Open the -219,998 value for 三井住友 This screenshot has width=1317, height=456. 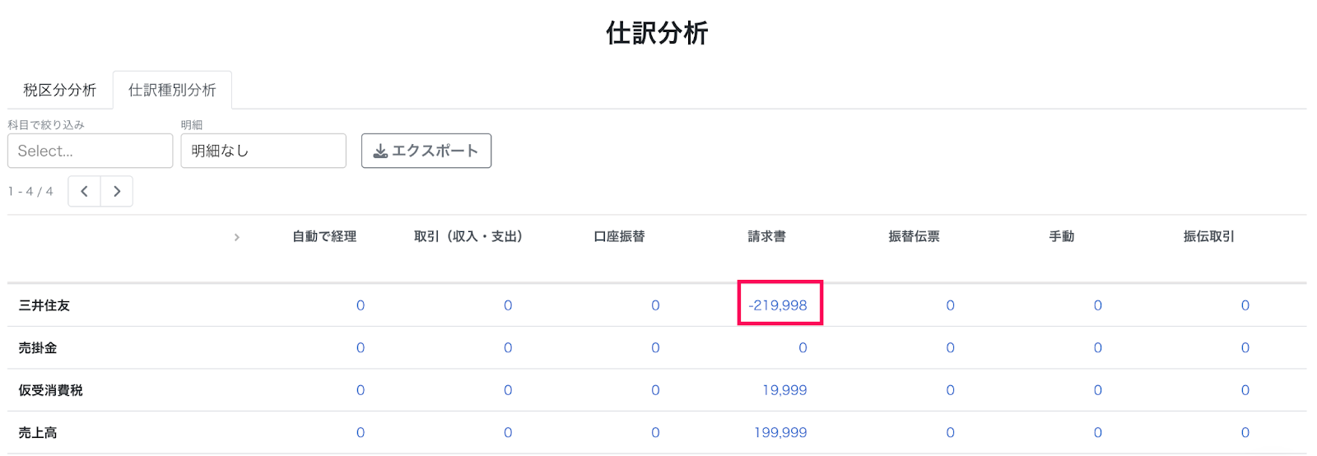pos(778,305)
